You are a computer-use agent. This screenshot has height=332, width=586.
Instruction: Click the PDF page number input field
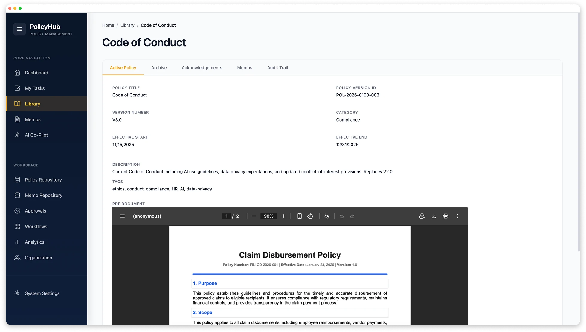(x=227, y=216)
